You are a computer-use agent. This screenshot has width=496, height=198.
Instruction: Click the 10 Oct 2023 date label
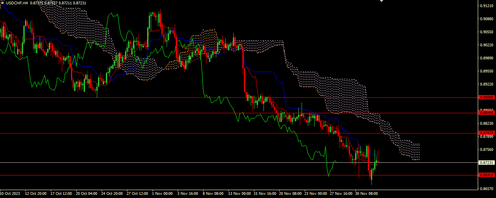click(x=10, y=194)
